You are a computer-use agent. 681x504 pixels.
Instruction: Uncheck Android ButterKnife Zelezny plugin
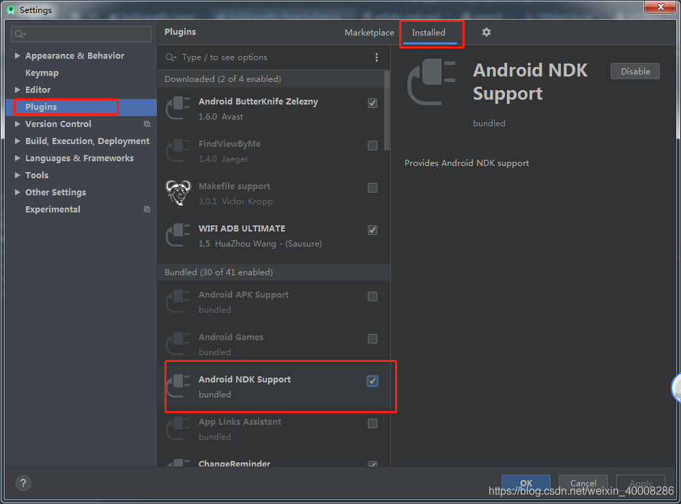tap(372, 103)
